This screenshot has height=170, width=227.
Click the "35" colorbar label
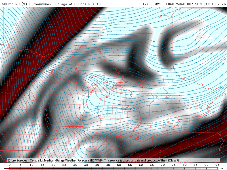coord(86,165)
